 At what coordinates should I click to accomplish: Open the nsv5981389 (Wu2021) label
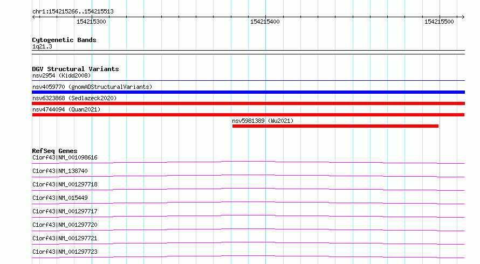[263, 121]
